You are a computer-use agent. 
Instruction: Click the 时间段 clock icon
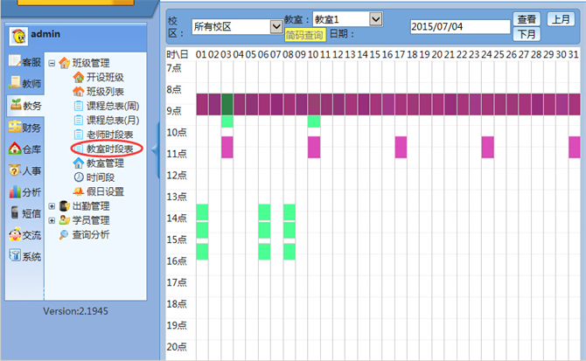click(79, 177)
